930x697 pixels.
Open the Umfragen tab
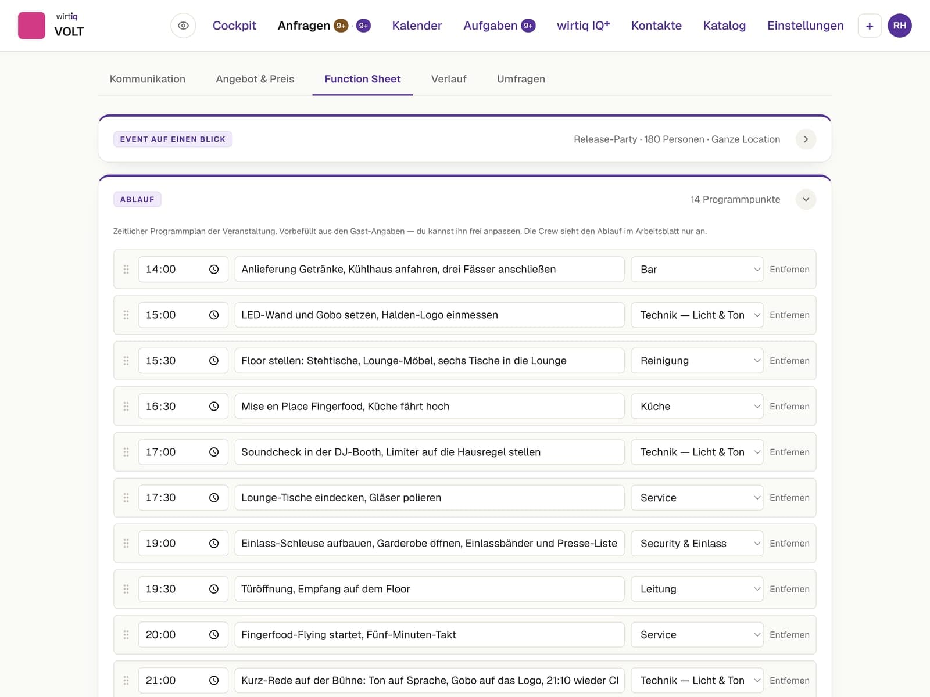521,79
